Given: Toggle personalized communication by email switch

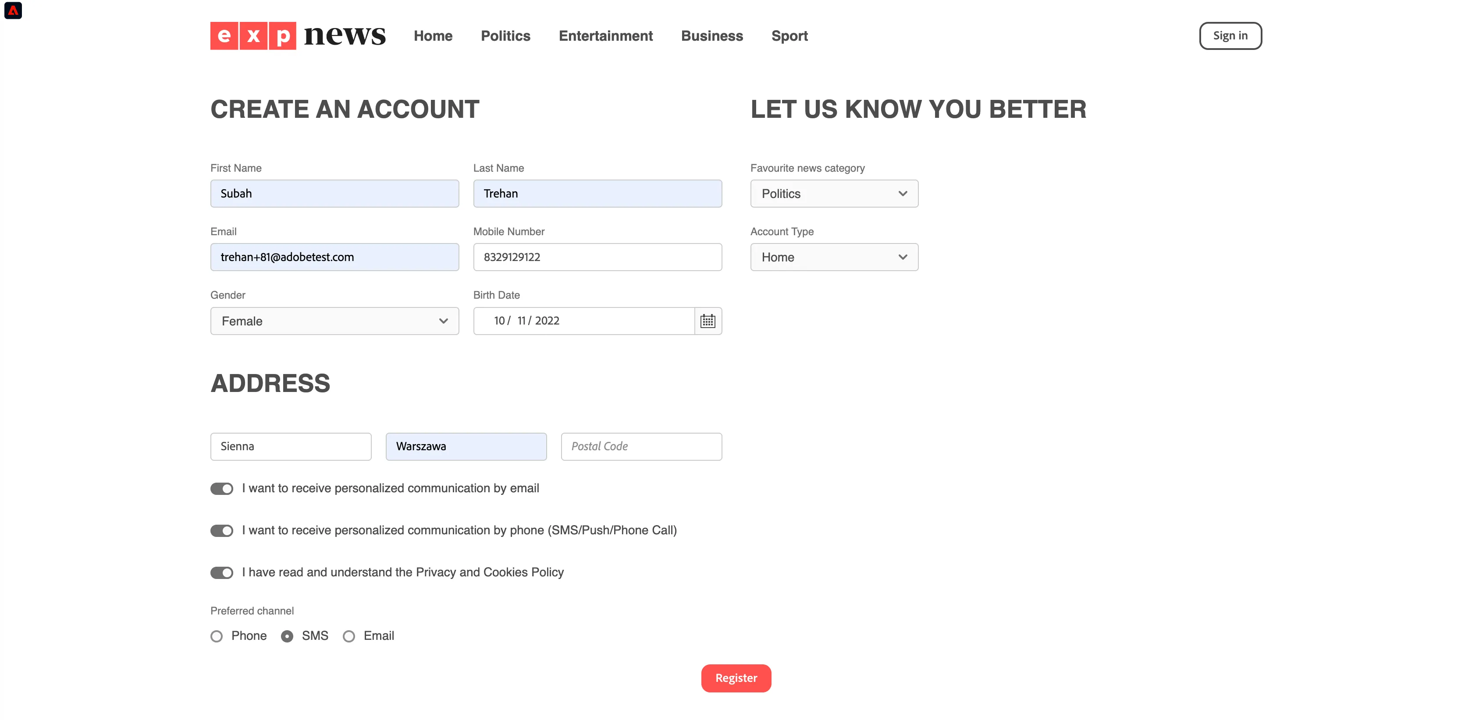Looking at the screenshot, I should click(x=222, y=489).
